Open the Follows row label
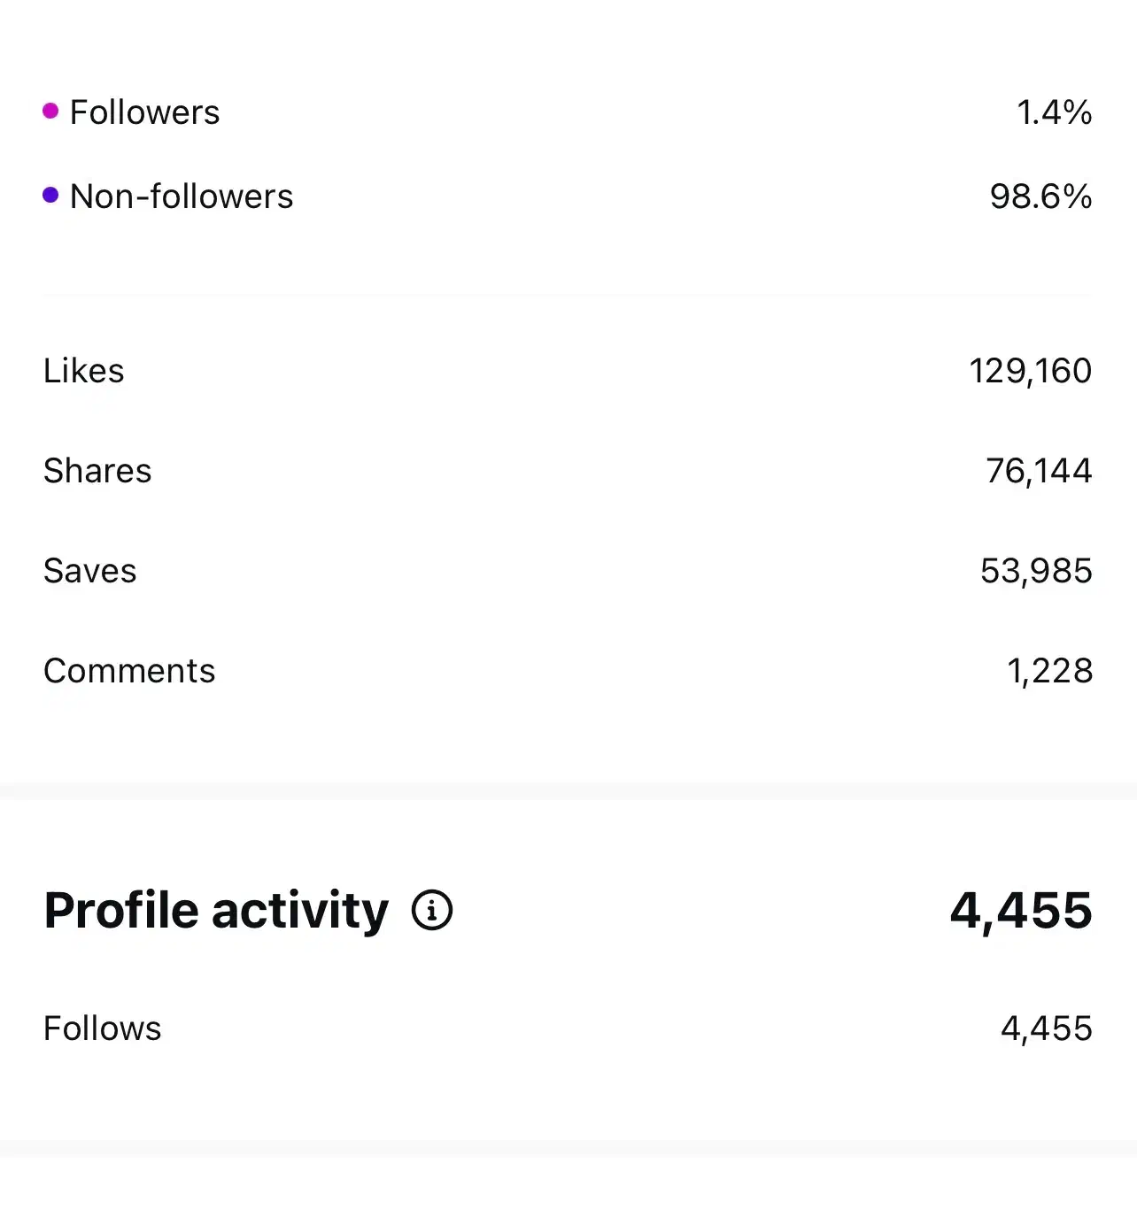This screenshot has height=1217, width=1137. (x=103, y=1028)
